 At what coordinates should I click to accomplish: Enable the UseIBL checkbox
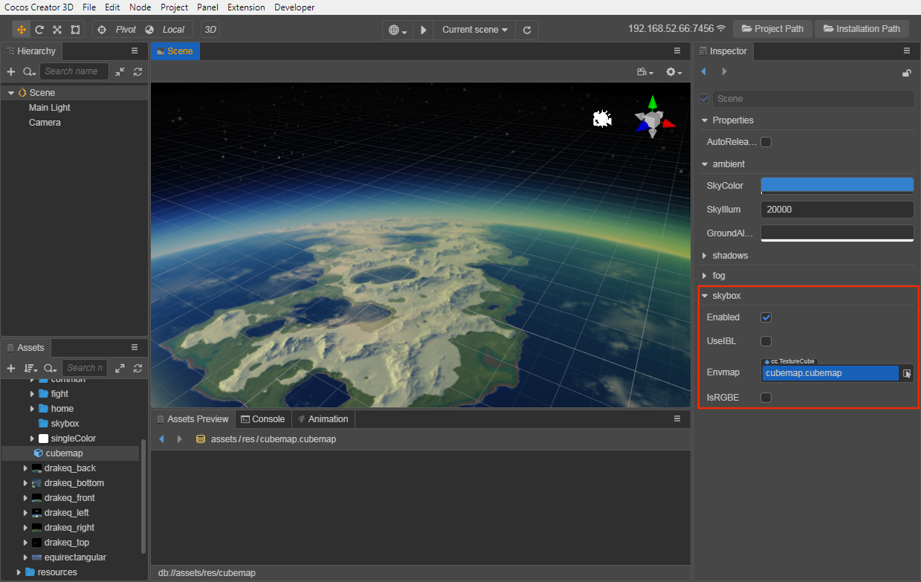click(766, 341)
